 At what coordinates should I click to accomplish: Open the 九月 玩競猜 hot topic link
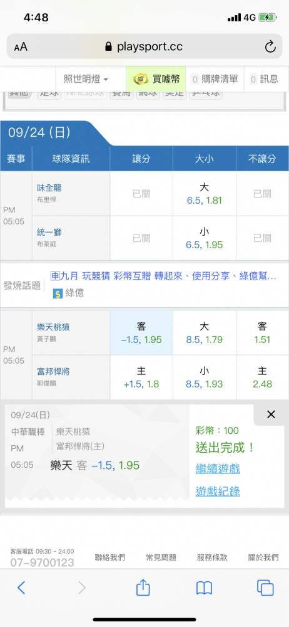click(164, 276)
